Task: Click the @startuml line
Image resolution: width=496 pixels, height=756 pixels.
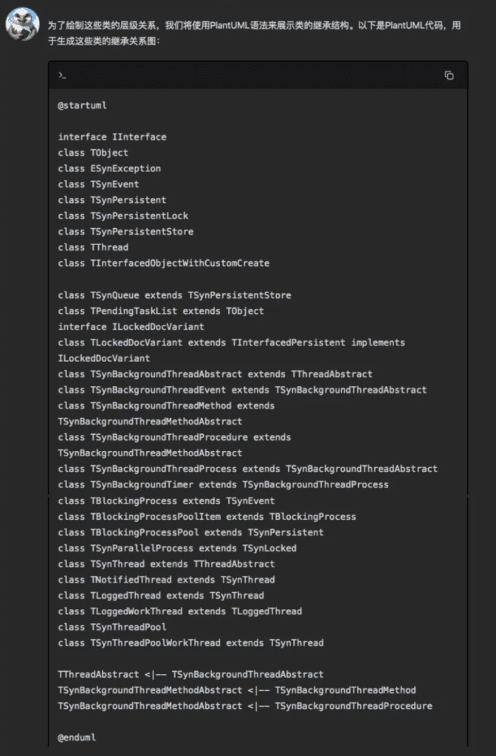Action: click(83, 105)
